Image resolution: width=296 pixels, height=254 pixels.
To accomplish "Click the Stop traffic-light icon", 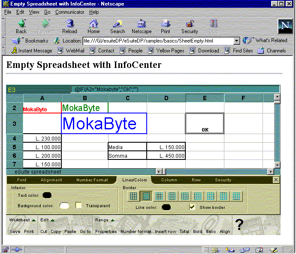I will click(214, 24).
